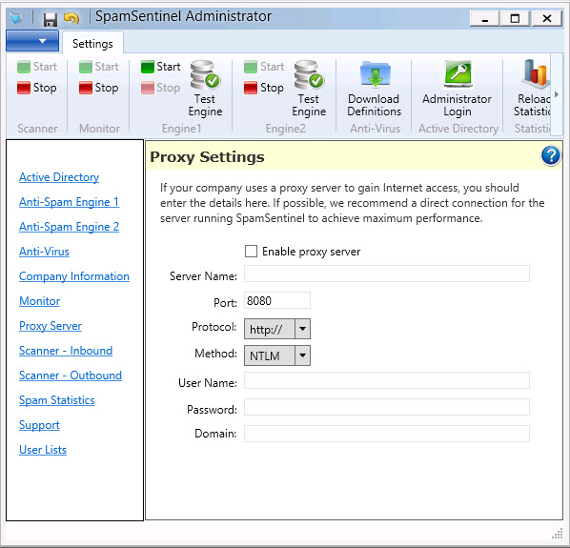The width and height of the screenshot is (570, 548).
Task: Stop Engine2
Action: coord(264,88)
